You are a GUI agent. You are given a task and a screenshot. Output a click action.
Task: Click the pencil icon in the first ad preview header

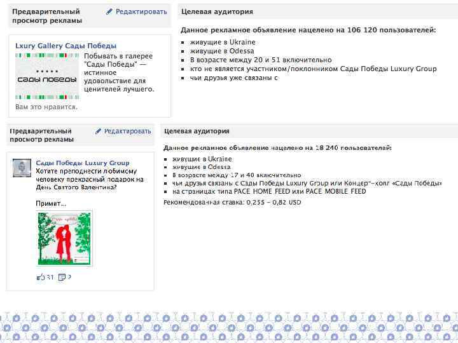[x=109, y=11]
